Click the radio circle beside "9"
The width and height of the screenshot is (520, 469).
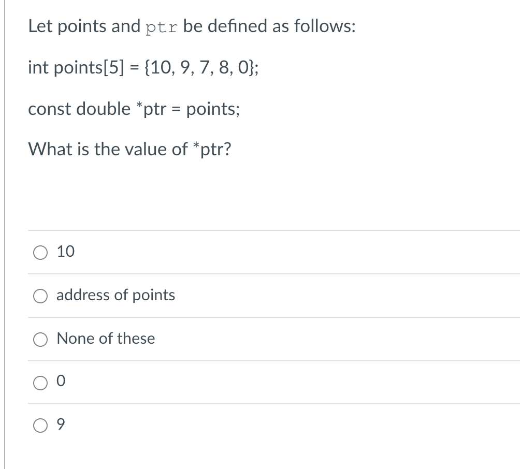click(40, 425)
